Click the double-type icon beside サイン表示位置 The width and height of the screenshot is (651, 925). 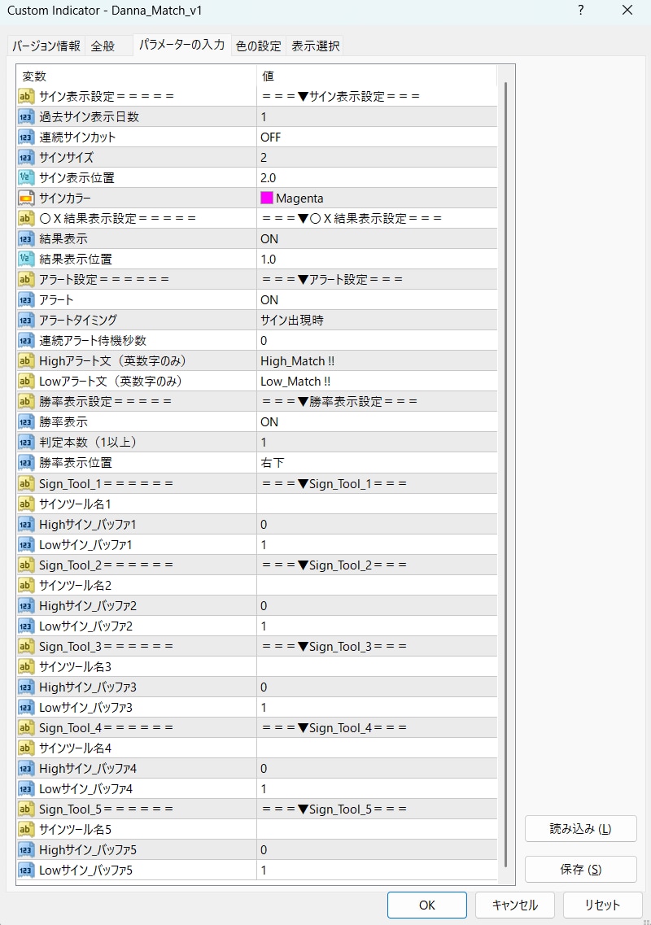(x=25, y=177)
